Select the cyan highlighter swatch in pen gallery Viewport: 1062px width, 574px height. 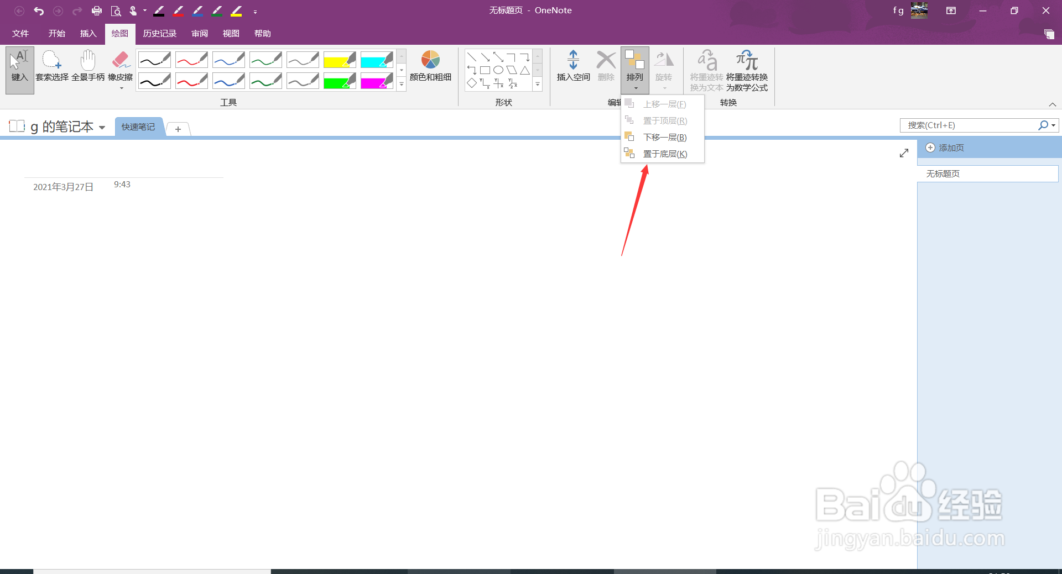(377, 60)
